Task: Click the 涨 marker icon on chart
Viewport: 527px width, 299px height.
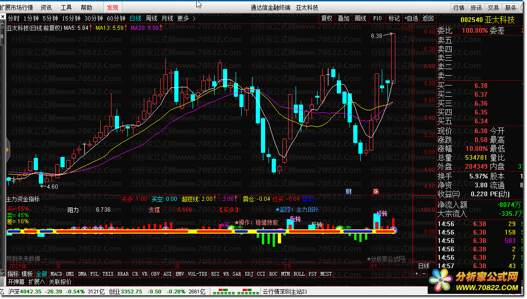Action: (376, 192)
